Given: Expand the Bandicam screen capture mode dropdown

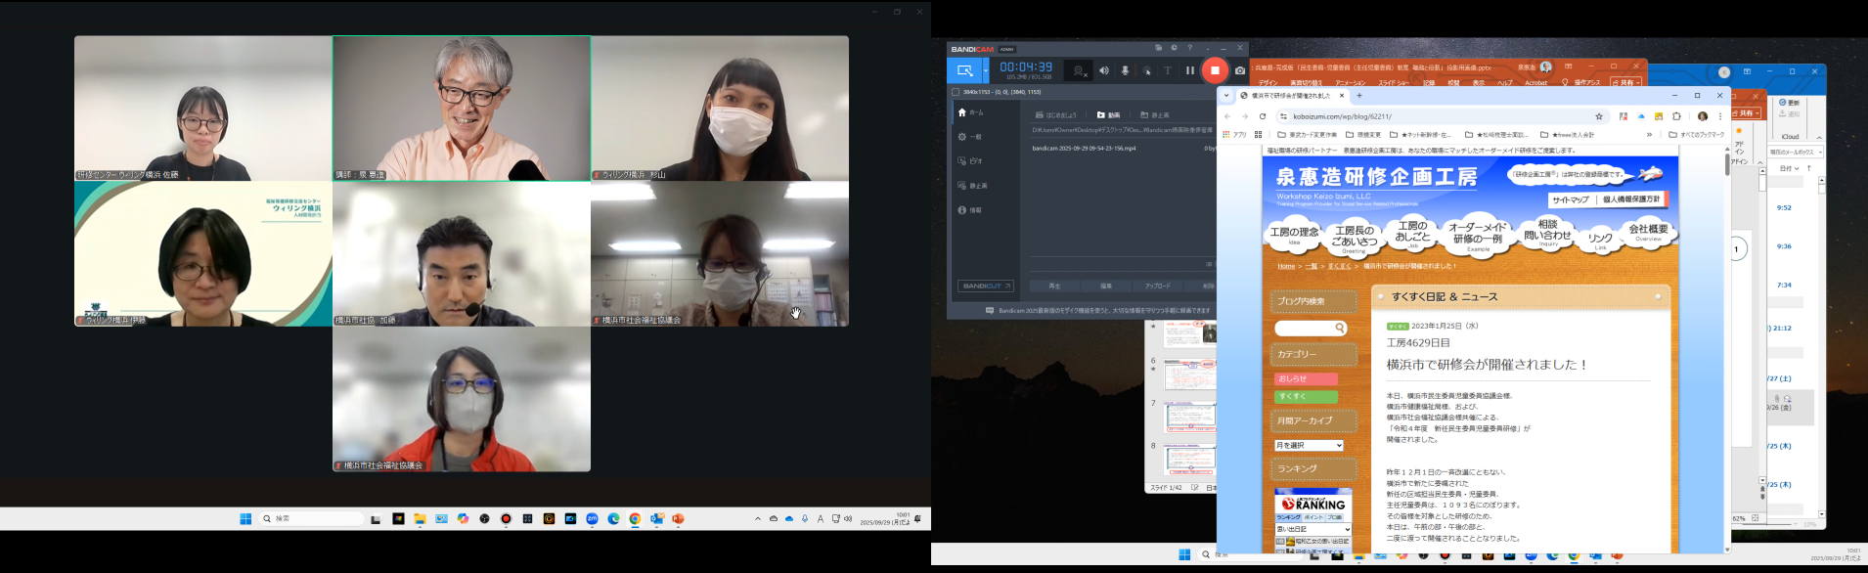Looking at the screenshot, I should 986,70.
